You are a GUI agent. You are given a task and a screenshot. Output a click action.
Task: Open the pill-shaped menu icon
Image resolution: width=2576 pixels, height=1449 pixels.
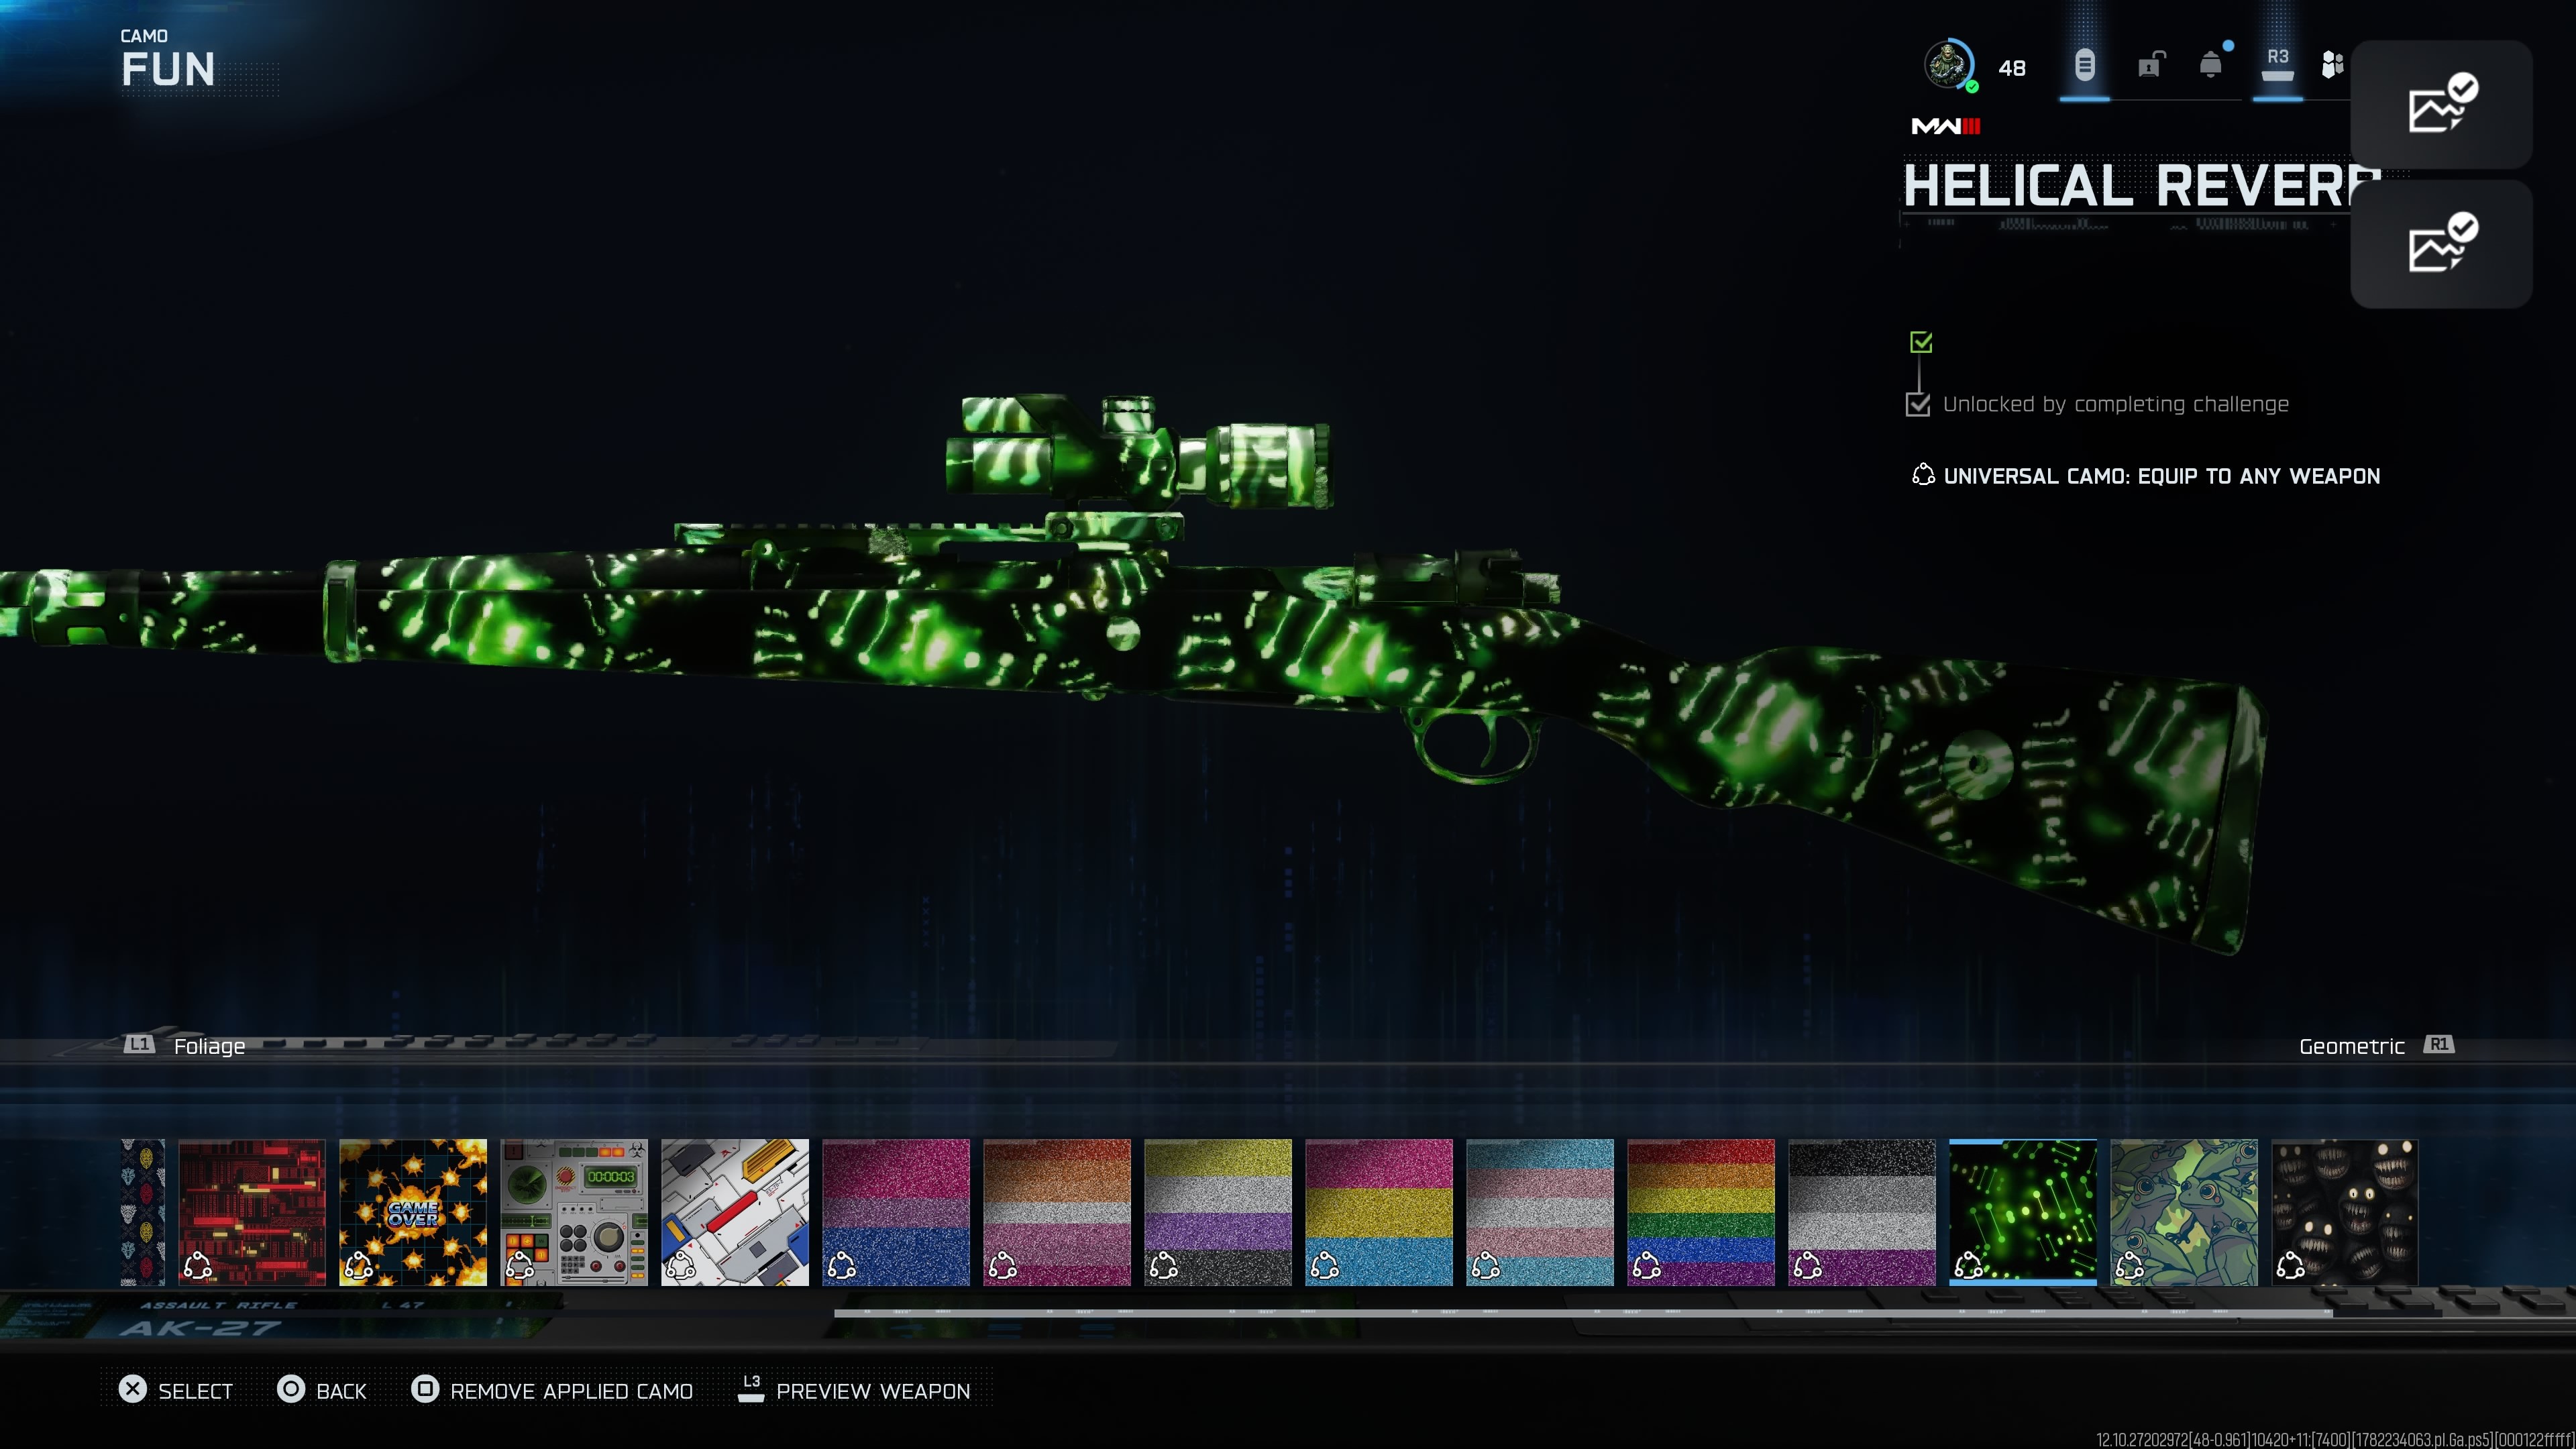coord(2084,66)
